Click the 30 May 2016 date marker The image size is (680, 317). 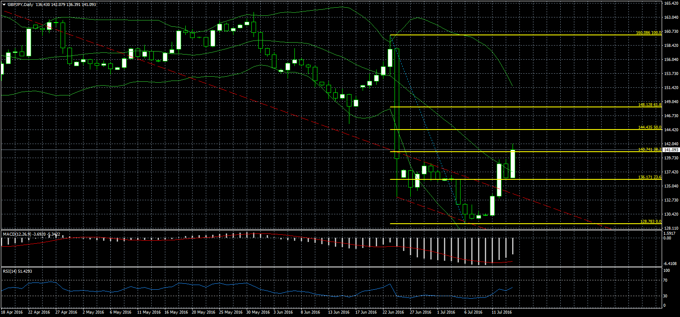(257, 312)
